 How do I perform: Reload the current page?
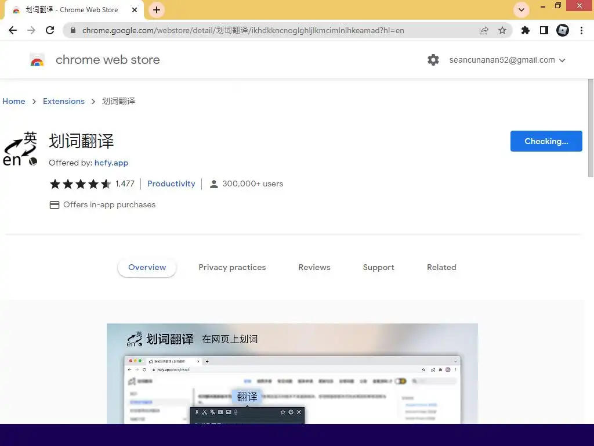[50, 30]
